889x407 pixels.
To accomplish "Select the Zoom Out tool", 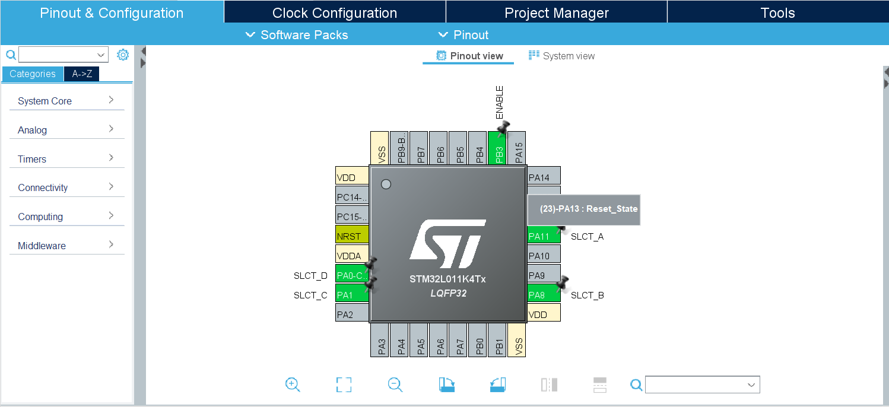I will [x=395, y=384].
